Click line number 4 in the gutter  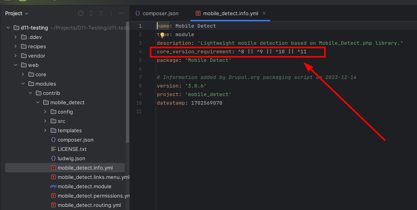(x=140, y=51)
